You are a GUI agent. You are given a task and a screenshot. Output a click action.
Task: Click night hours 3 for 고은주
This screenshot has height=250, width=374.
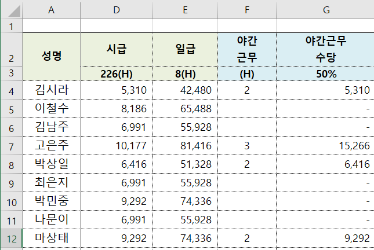pyautogui.click(x=247, y=145)
